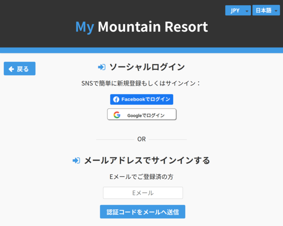
Task: Click the メールアドレスでサインインする heading
Action: point(147,160)
